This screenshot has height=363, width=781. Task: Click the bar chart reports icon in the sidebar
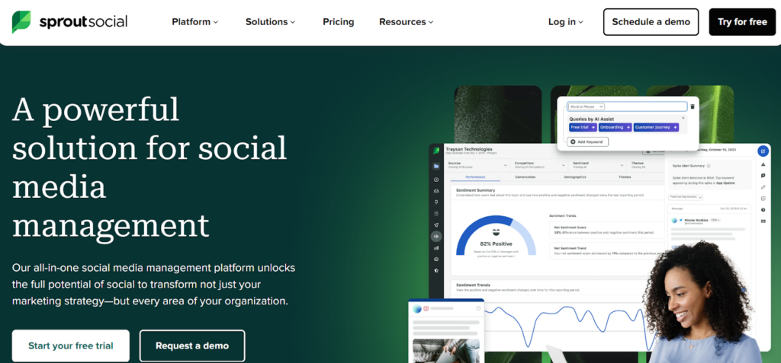(436, 247)
